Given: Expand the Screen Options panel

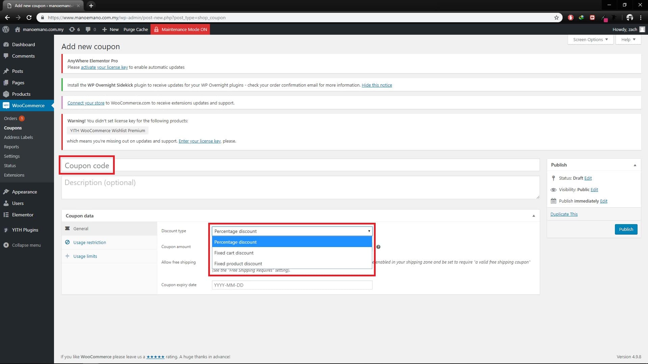Looking at the screenshot, I should click(590, 39).
